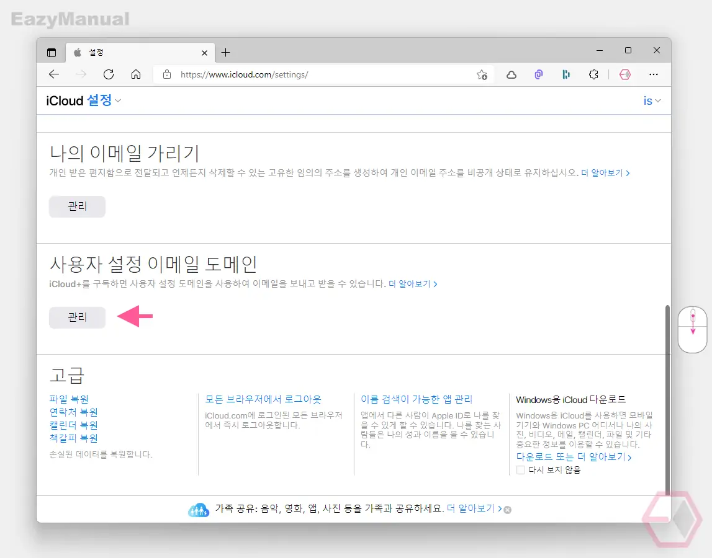712x558 pixels.
Task: Open the green bars extension icon
Action: point(566,75)
